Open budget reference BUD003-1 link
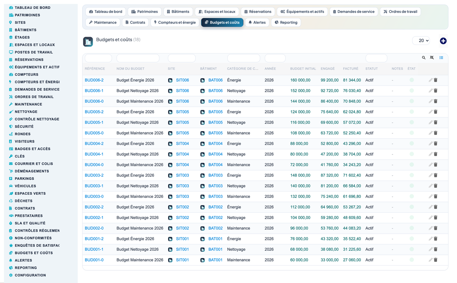 pos(94,186)
